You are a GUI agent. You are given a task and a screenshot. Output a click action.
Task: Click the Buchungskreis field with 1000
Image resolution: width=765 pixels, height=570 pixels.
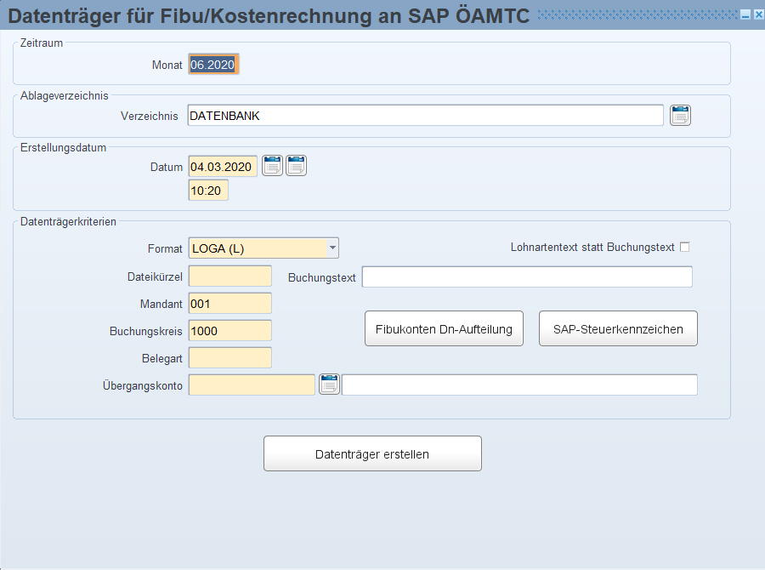[230, 331]
